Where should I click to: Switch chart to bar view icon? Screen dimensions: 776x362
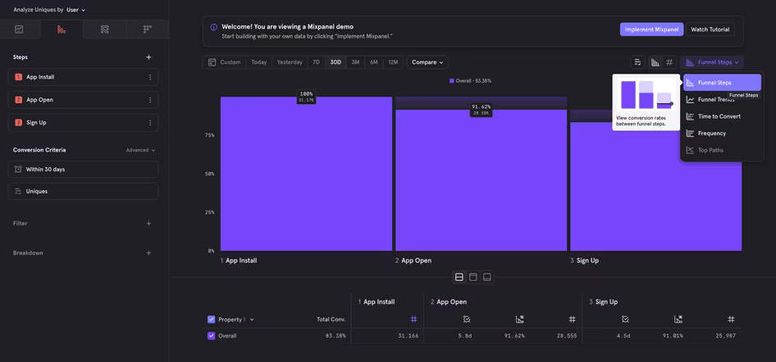click(x=655, y=62)
